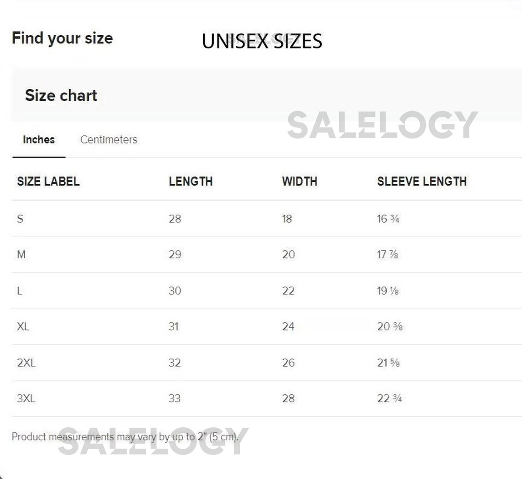522x479 pixels.
Task: Click the 3XL width value 28
Action: (288, 398)
